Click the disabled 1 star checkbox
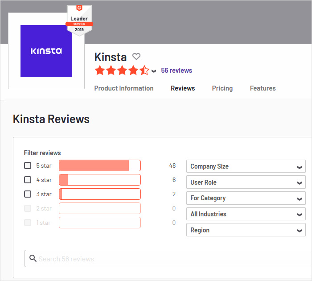The height and width of the screenshot is (281, 312). pyautogui.click(x=28, y=223)
